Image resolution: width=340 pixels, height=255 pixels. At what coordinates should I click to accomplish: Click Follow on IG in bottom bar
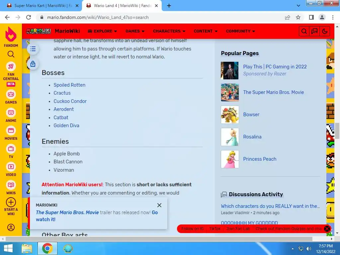click(192, 229)
